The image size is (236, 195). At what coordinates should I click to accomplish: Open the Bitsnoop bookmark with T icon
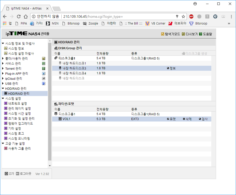click(x=198, y=23)
